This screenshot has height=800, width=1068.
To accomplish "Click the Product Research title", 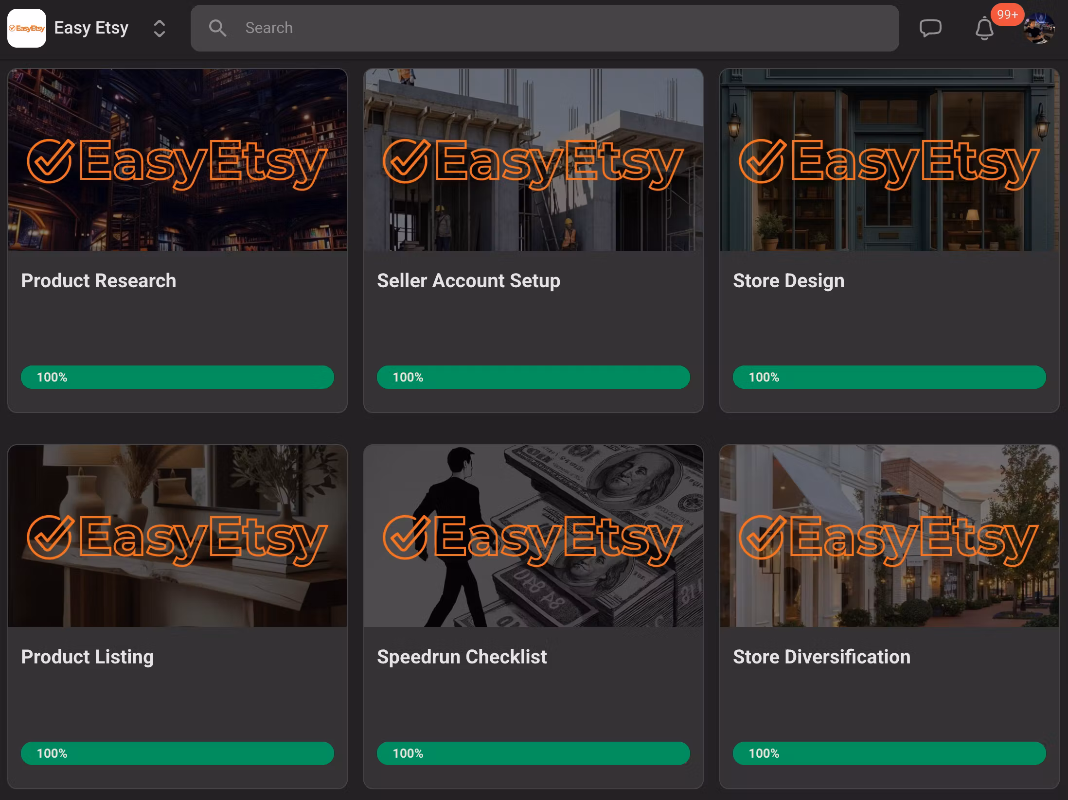I will (x=99, y=280).
